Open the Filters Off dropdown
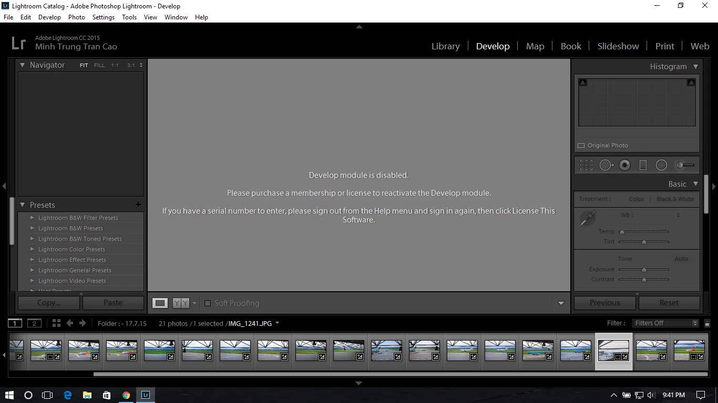The width and height of the screenshot is (718, 403). pyautogui.click(x=666, y=323)
